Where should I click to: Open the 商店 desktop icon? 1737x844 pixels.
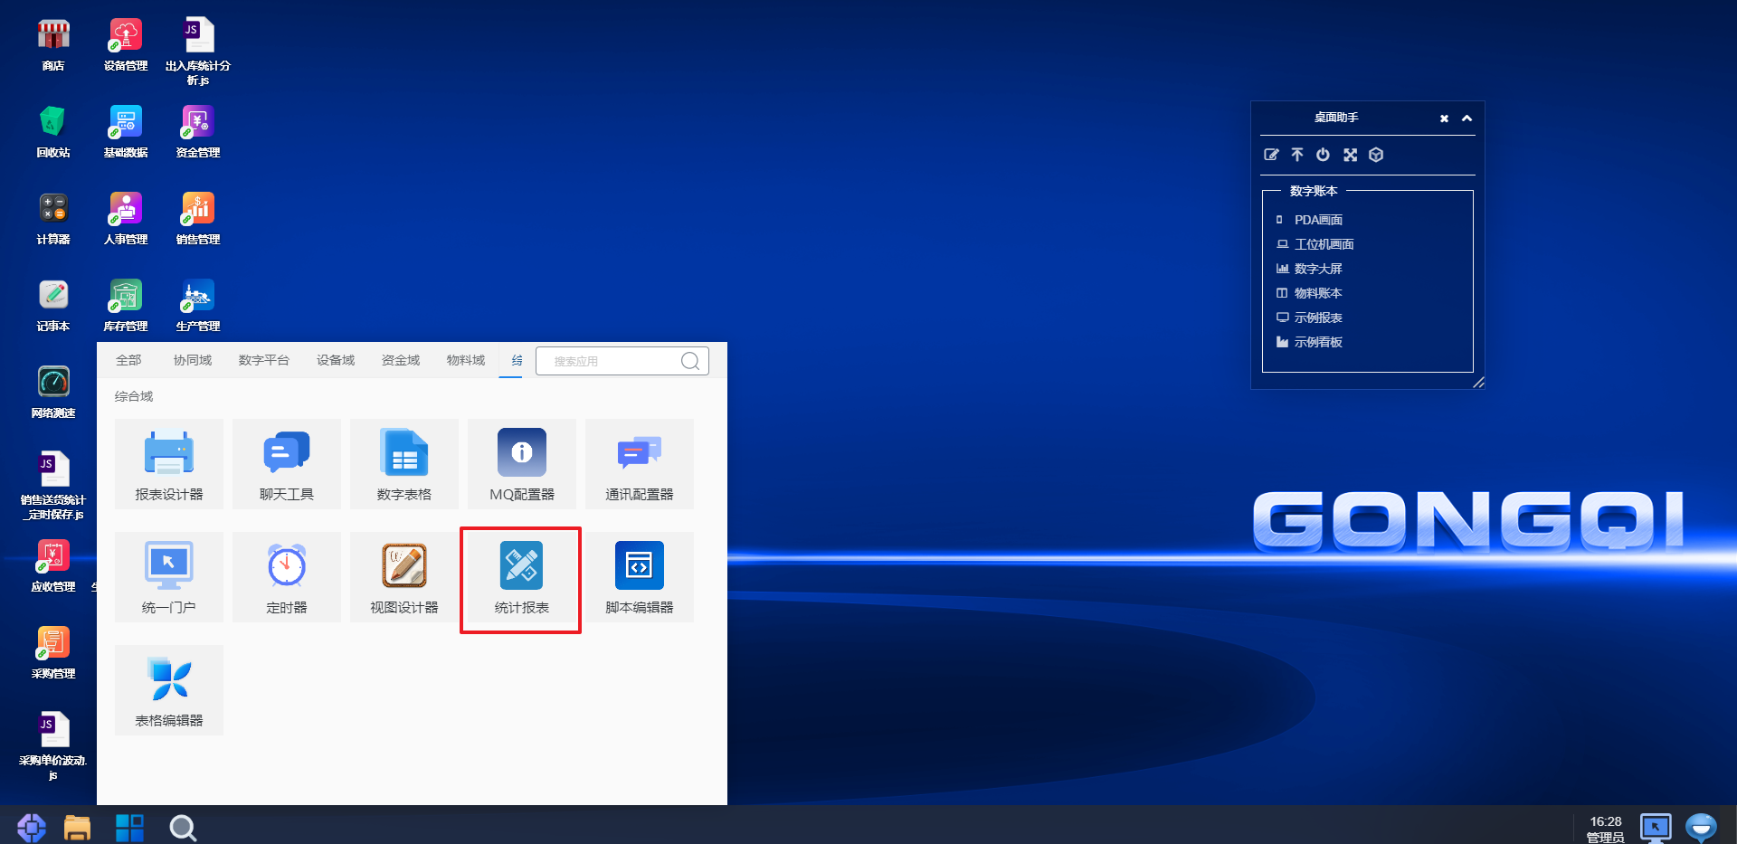[x=53, y=44]
